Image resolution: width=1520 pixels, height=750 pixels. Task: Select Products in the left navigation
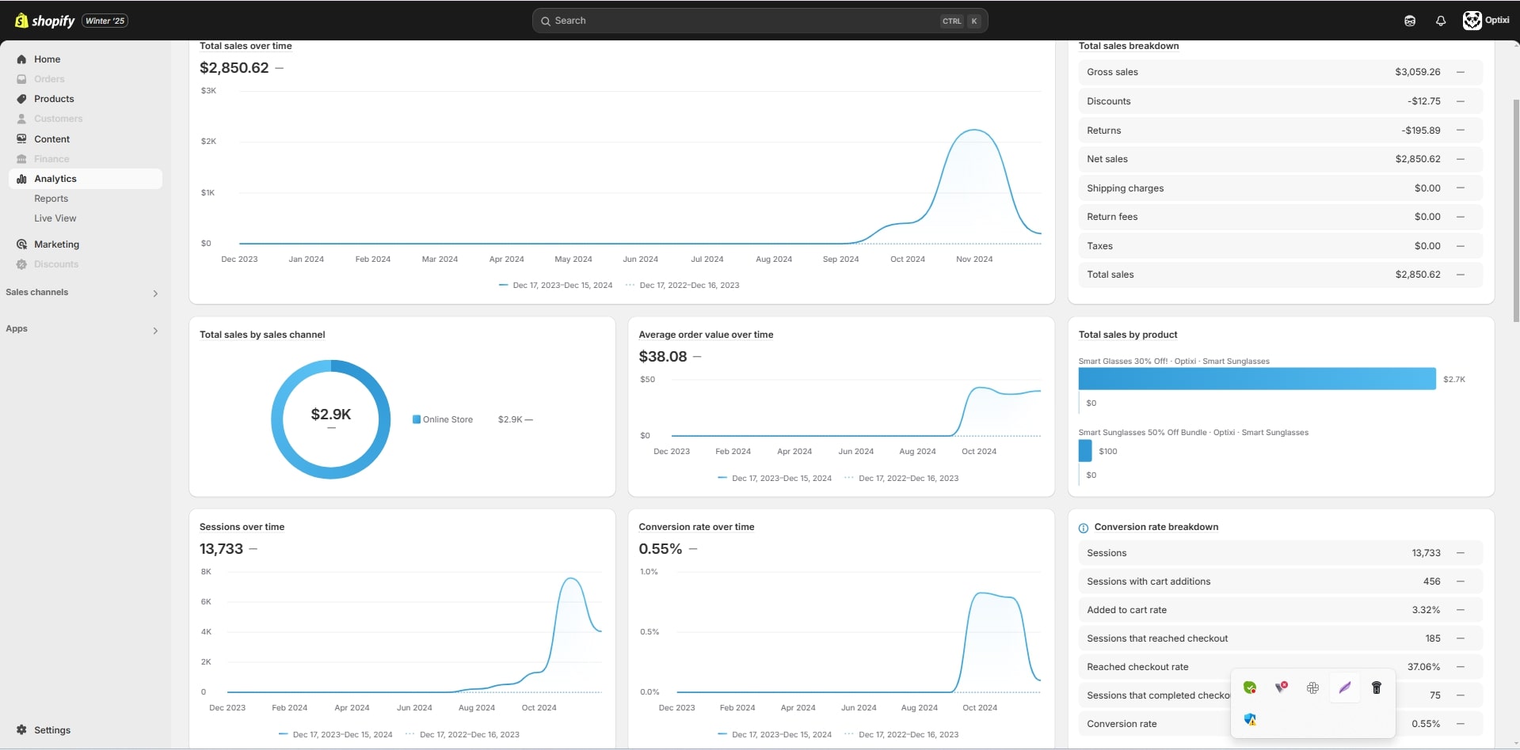(x=54, y=99)
